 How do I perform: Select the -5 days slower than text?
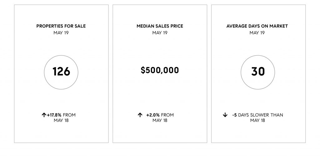coord(258,115)
